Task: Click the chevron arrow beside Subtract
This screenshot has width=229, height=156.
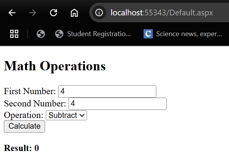Action: tap(82, 115)
